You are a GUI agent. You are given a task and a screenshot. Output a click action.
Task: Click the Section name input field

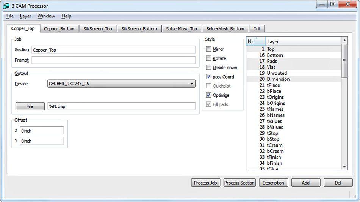[x=113, y=50]
